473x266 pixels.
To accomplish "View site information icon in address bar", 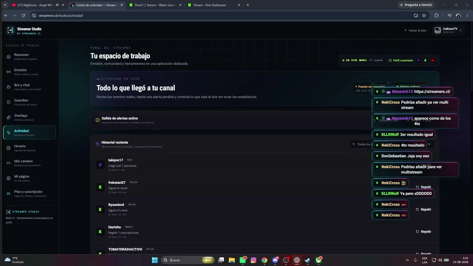I will click(x=34, y=16).
